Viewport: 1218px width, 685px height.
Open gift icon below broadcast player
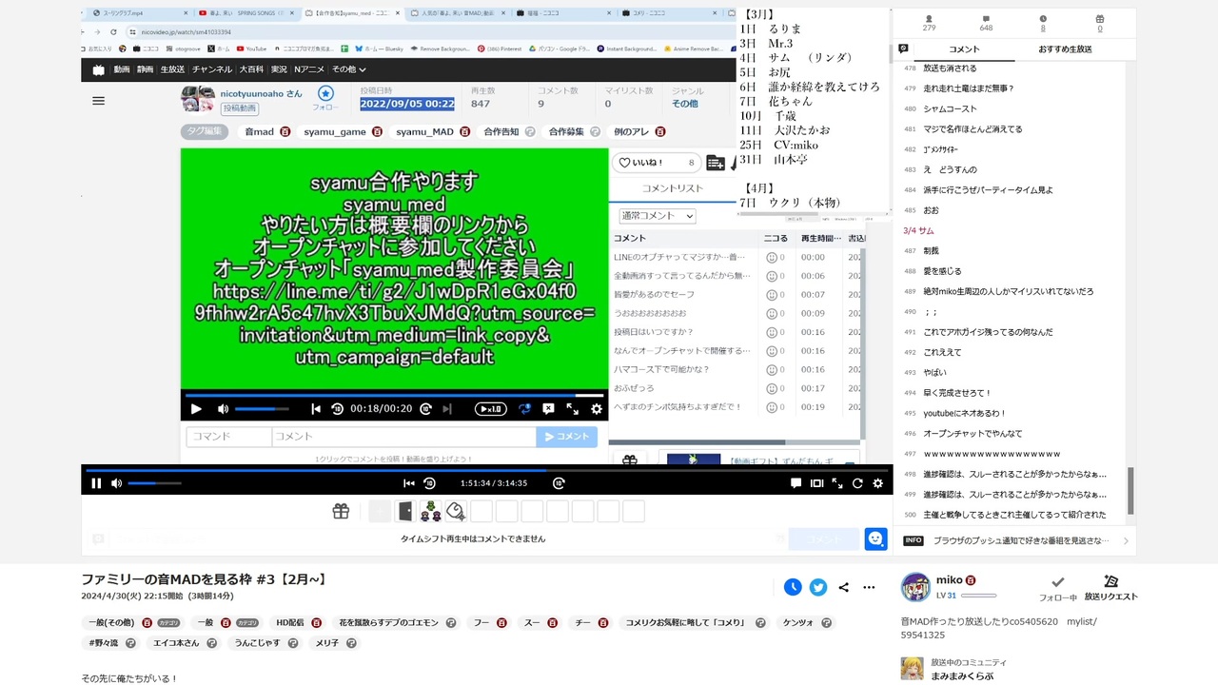(341, 512)
